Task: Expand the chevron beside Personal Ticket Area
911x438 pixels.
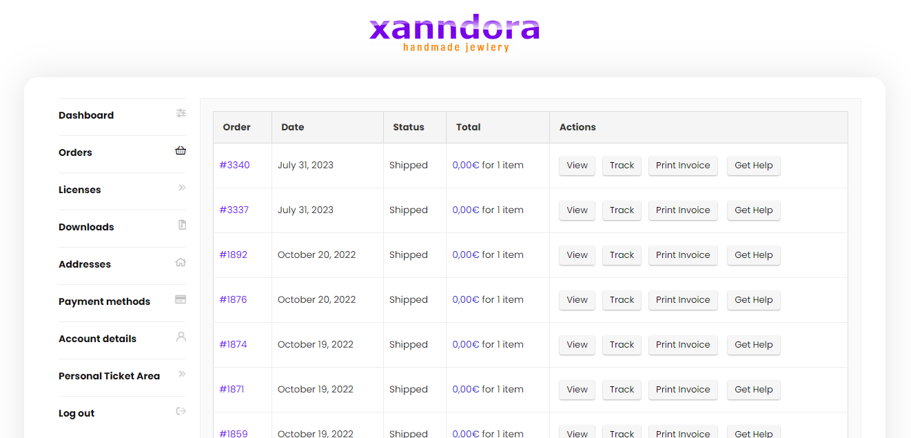Action: (182, 374)
